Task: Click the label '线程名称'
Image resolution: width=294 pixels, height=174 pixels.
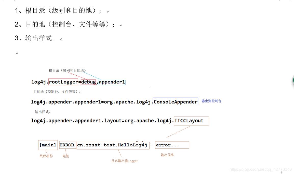Action: coord(46,156)
